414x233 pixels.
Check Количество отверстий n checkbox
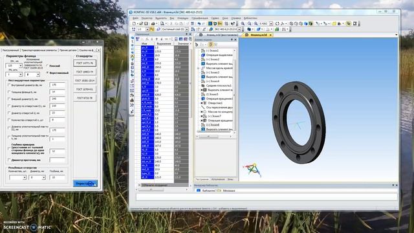(8, 120)
